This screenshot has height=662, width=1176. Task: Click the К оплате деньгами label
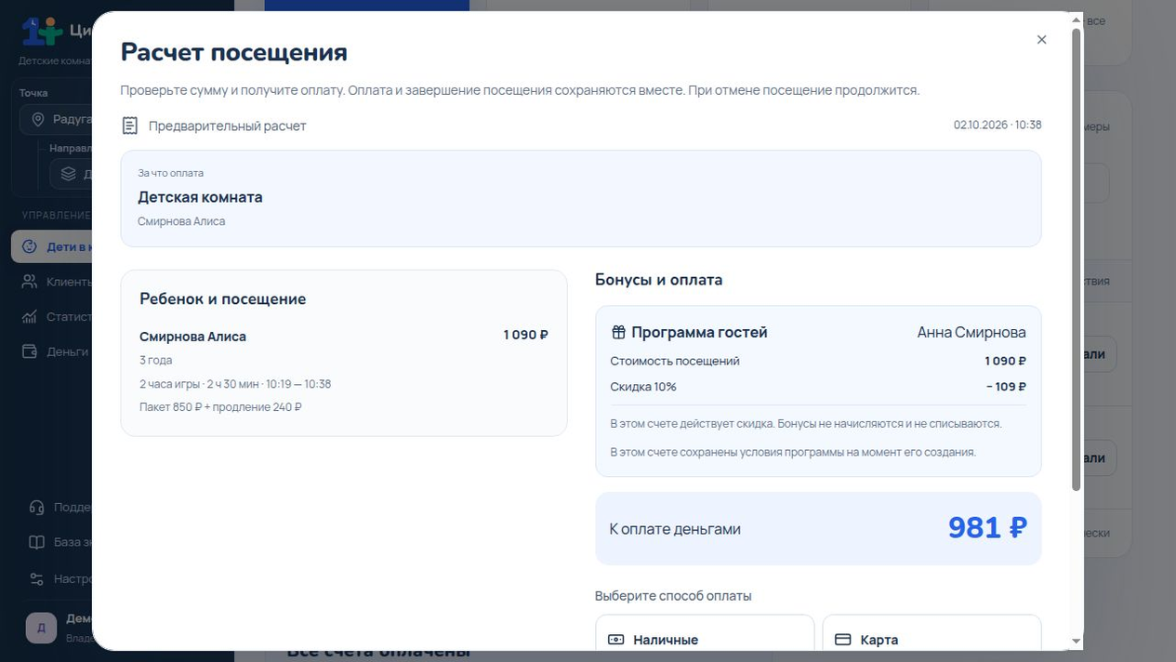point(675,529)
